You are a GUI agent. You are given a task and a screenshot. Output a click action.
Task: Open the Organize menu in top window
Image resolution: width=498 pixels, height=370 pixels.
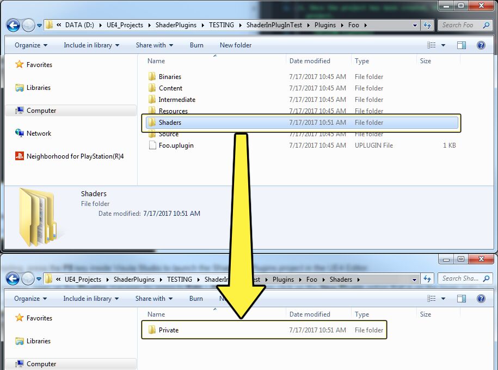point(30,45)
